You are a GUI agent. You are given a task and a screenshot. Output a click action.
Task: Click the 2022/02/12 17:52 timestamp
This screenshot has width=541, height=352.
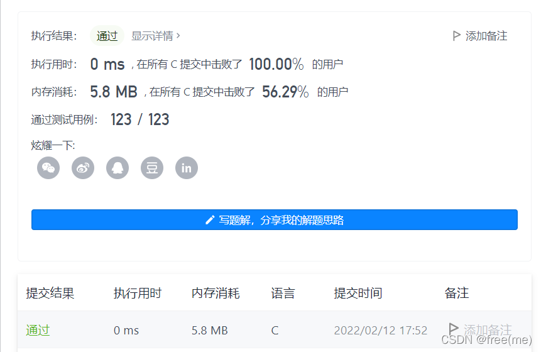click(381, 330)
